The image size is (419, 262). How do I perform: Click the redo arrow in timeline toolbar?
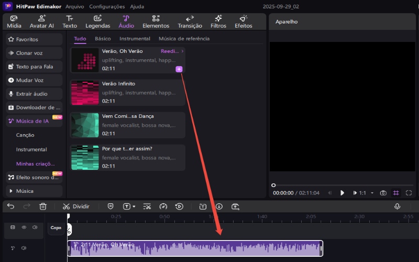[27, 206]
